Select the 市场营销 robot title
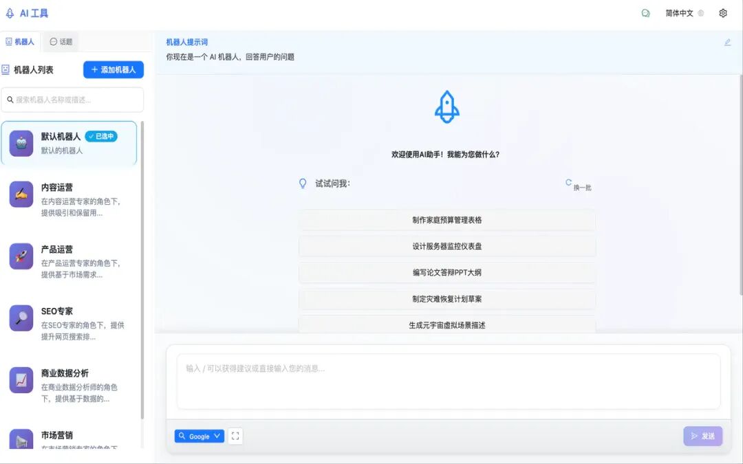743x464 pixels. pyautogui.click(x=57, y=435)
